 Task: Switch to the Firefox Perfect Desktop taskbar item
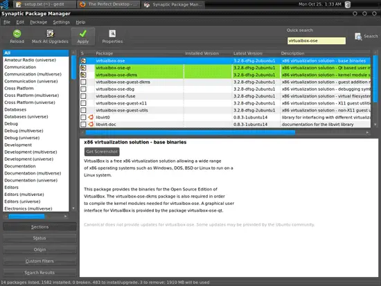click(108, 4)
